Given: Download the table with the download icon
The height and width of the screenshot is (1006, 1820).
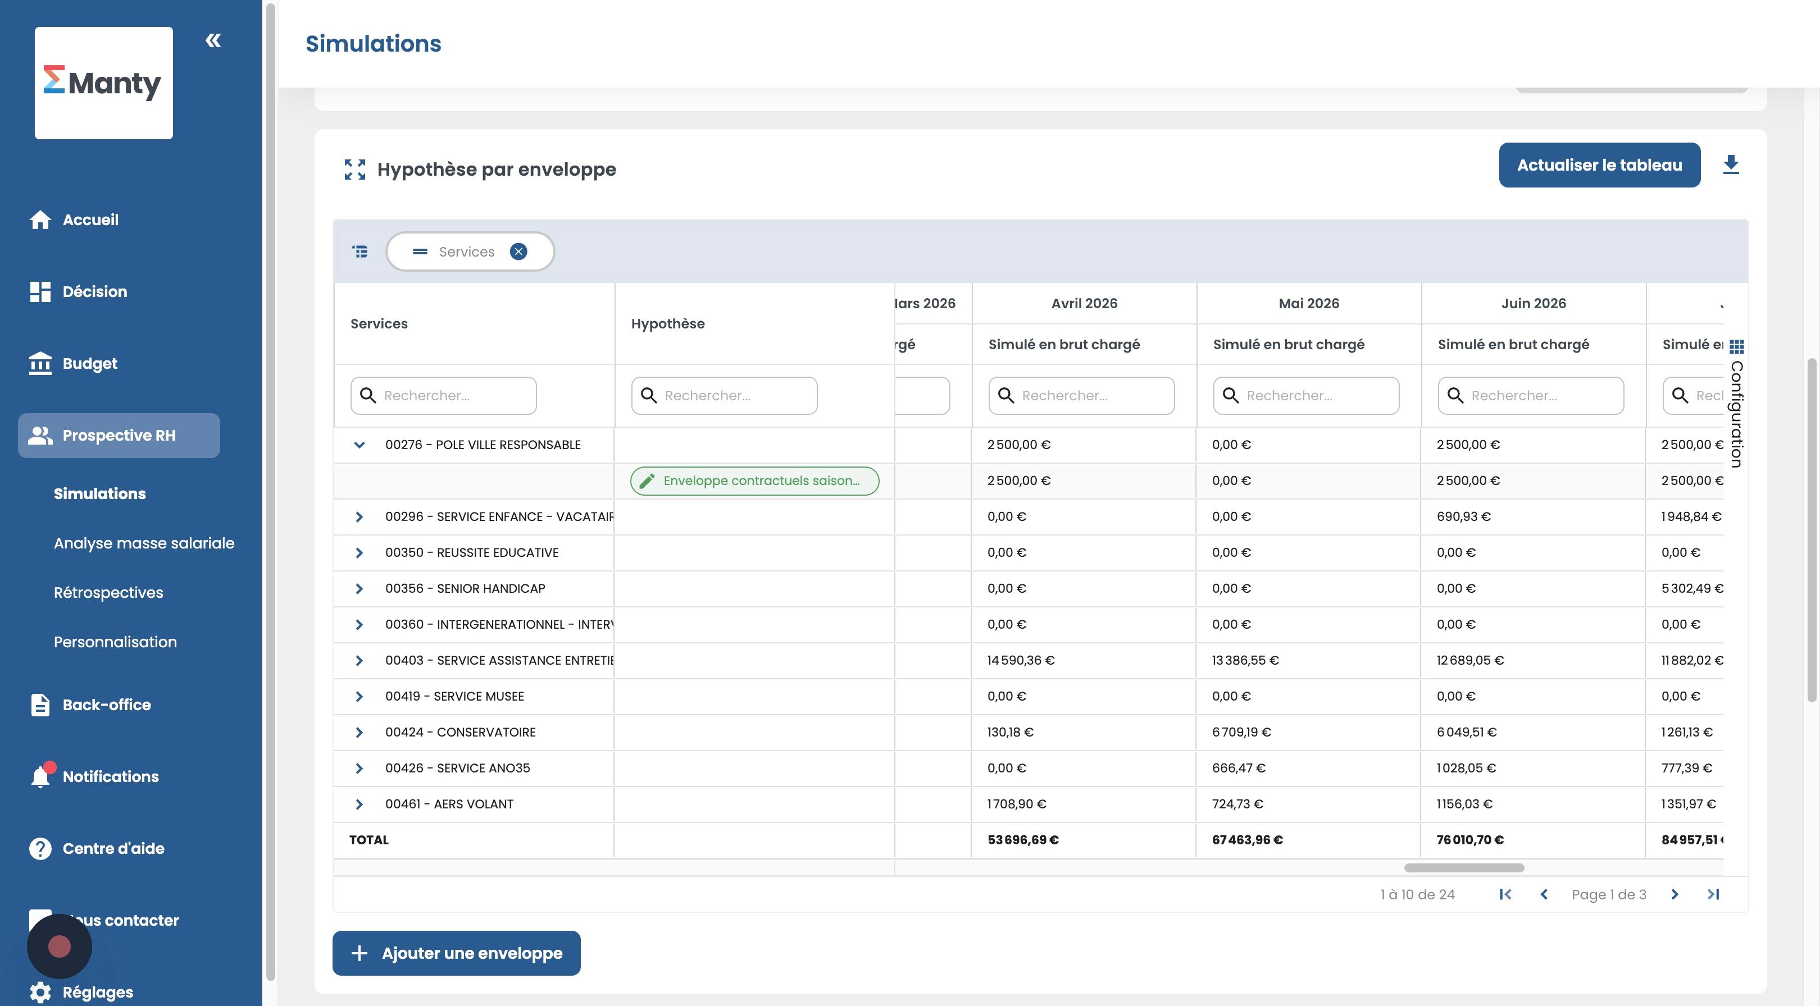Looking at the screenshot, I should click(x=1730, y=164).
